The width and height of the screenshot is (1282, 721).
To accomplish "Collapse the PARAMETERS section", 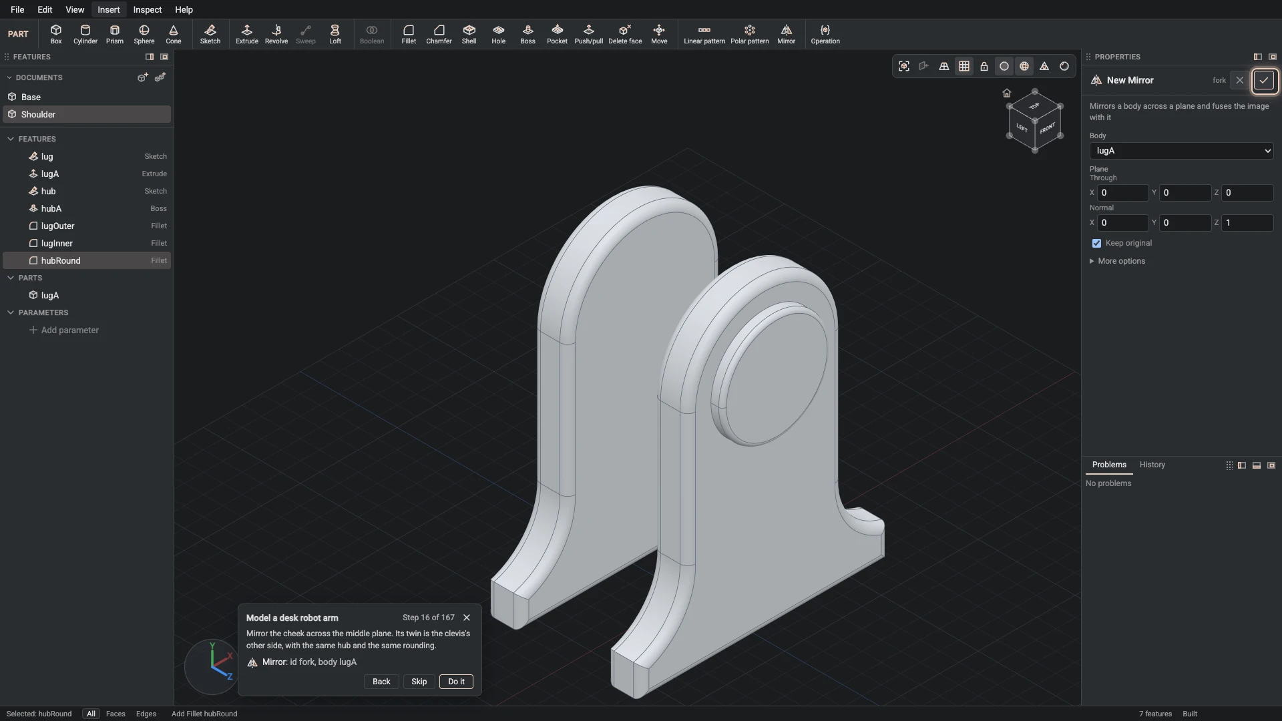I will pyautogui.click(x=11, y=312).
